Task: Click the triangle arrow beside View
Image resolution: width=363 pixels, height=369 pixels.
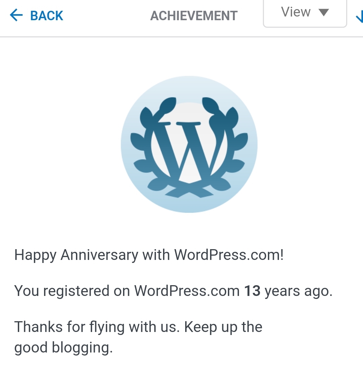Action: pos(323,12)
